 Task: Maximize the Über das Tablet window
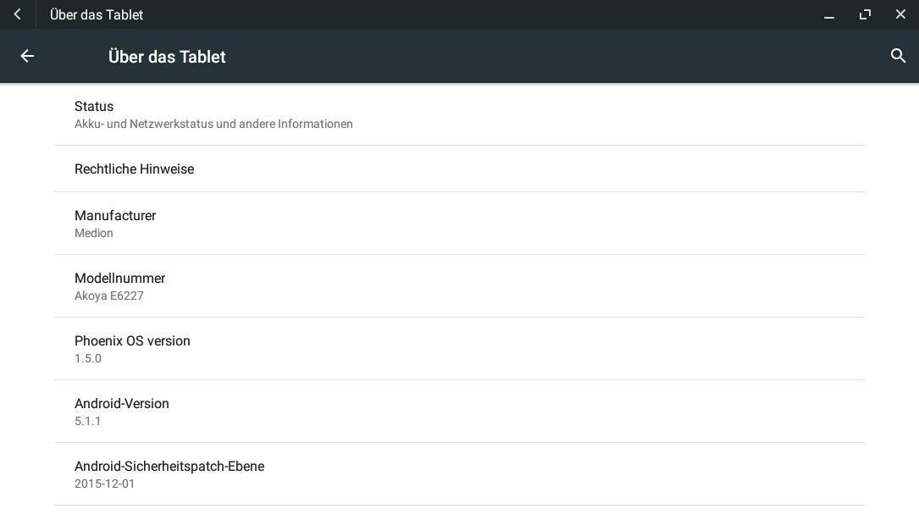865,14
